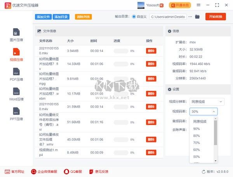Click the app logo in the title bar
This screenshot has width=233, height=177.
point(8,5)
